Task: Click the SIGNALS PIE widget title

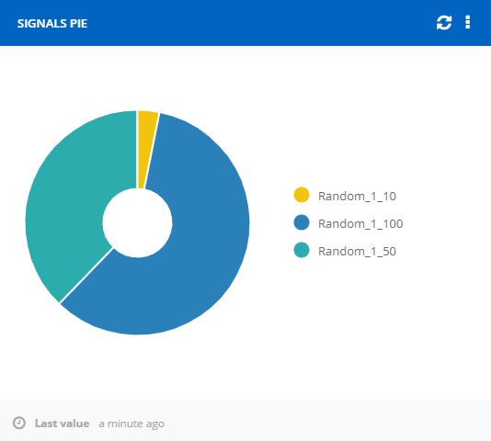Action: (x=52, y=24)
